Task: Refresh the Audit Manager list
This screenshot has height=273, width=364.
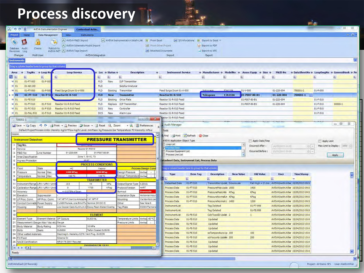Action: coord(189,136)
